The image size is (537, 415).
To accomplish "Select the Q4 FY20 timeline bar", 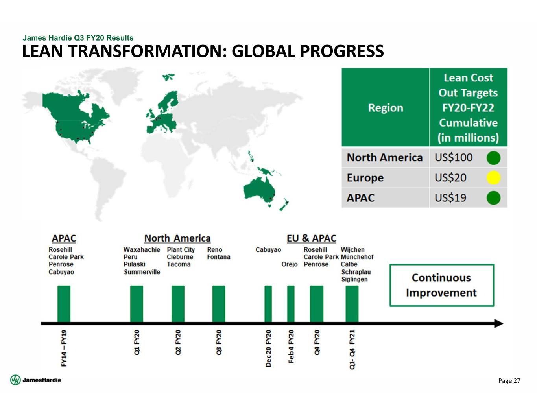I will [x=316, y=304].
